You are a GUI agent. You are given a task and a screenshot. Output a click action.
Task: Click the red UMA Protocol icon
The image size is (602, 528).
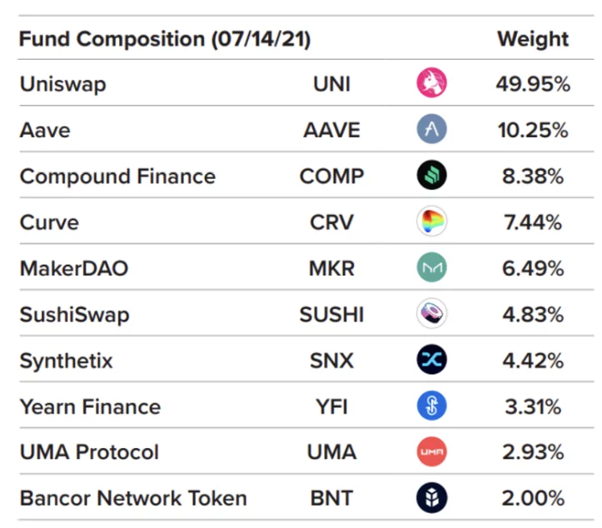coord(431,451)
